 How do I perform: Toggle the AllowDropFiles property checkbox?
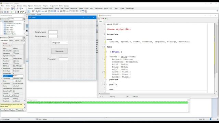14,51
